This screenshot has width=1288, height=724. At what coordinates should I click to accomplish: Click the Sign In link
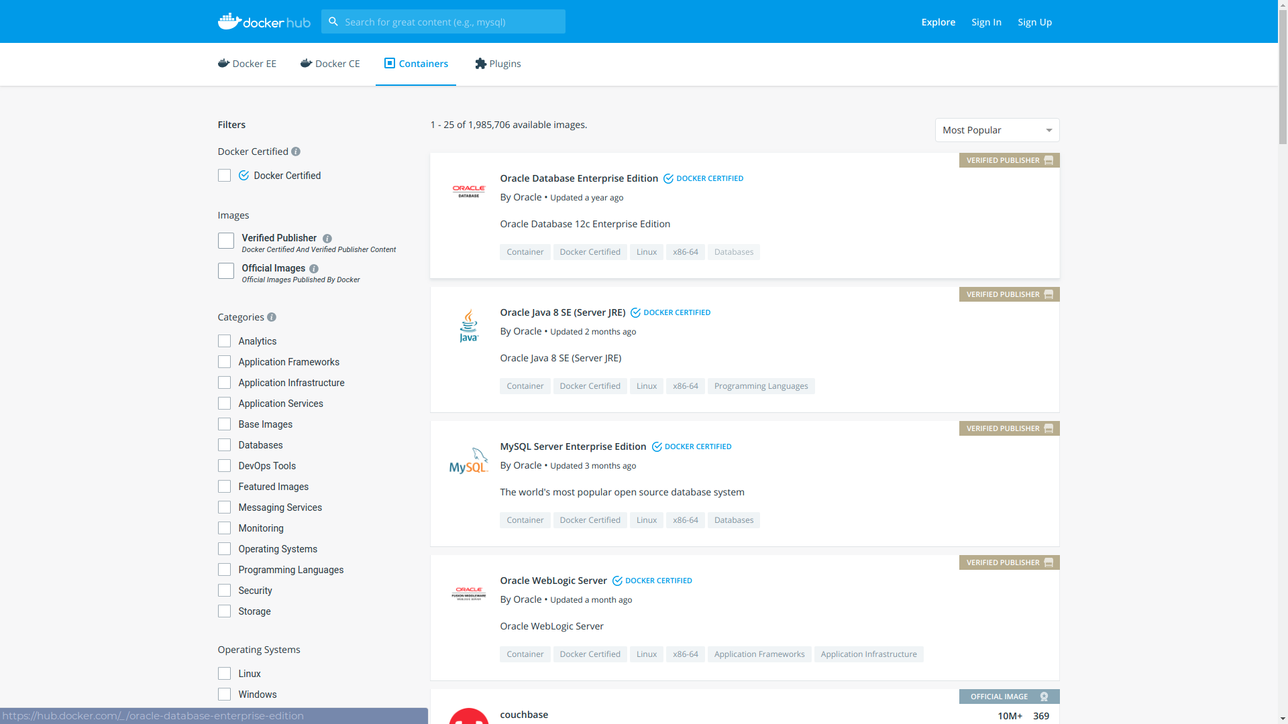point(986,22)
